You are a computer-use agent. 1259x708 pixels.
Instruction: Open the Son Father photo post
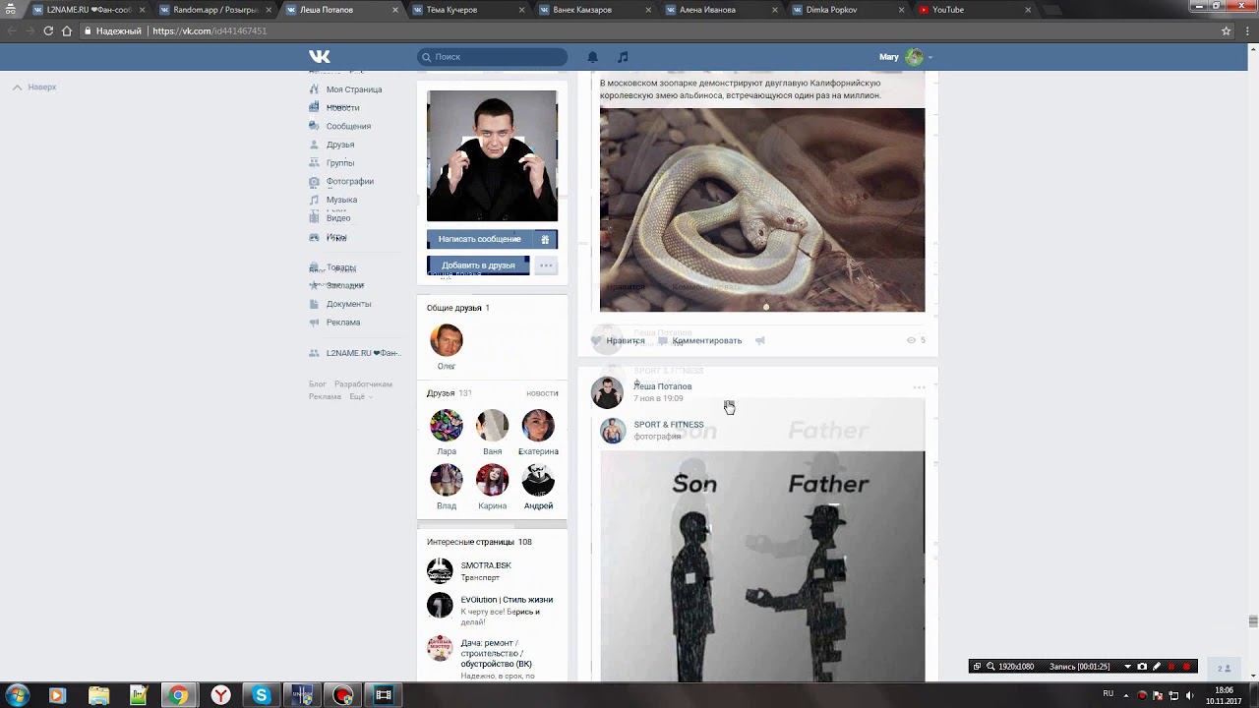coord(762,565)
